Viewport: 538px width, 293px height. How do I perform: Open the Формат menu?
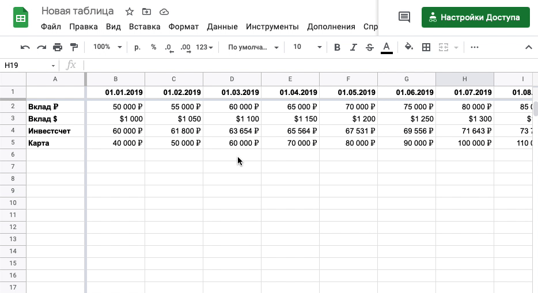(184, 26)
